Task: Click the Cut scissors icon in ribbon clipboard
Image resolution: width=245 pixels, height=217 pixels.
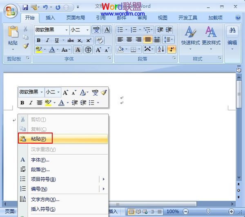Action: pos(25,29)
